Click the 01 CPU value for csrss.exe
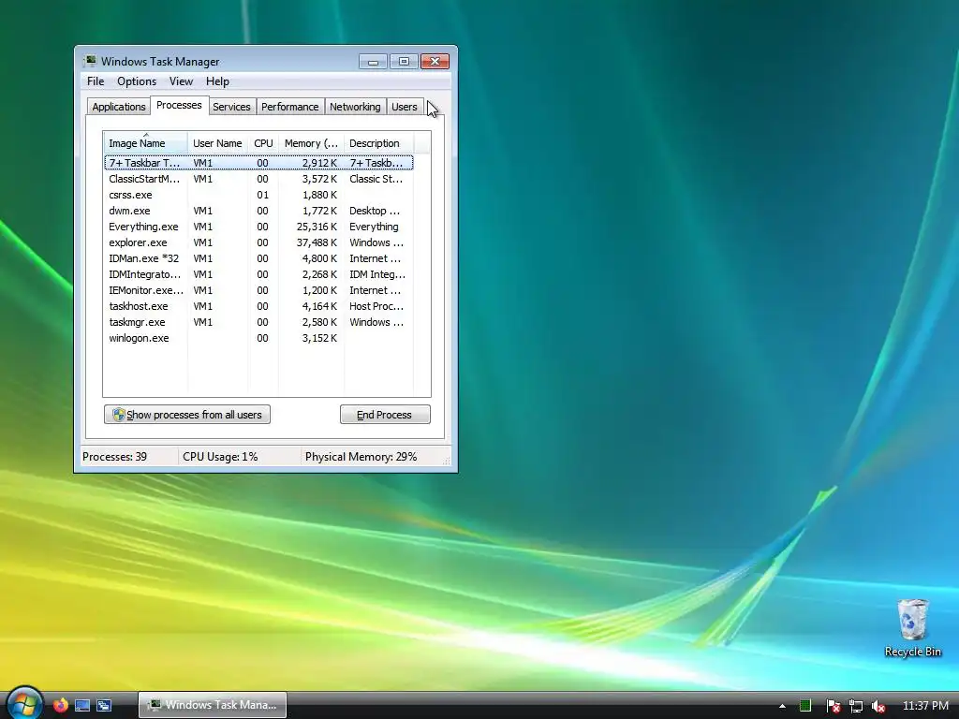 tap(262, 195)
